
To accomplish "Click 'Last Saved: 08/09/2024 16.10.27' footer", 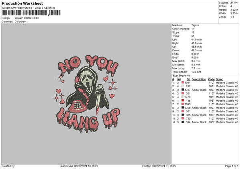I will tap(79, 166).
